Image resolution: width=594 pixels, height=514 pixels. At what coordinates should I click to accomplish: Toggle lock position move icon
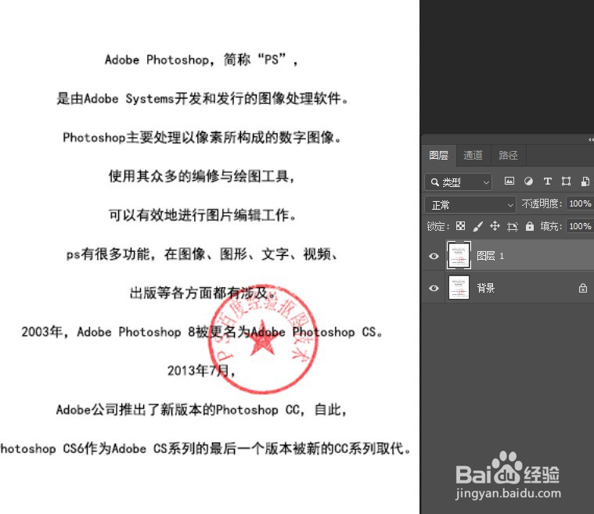click(x=495, y=226)
